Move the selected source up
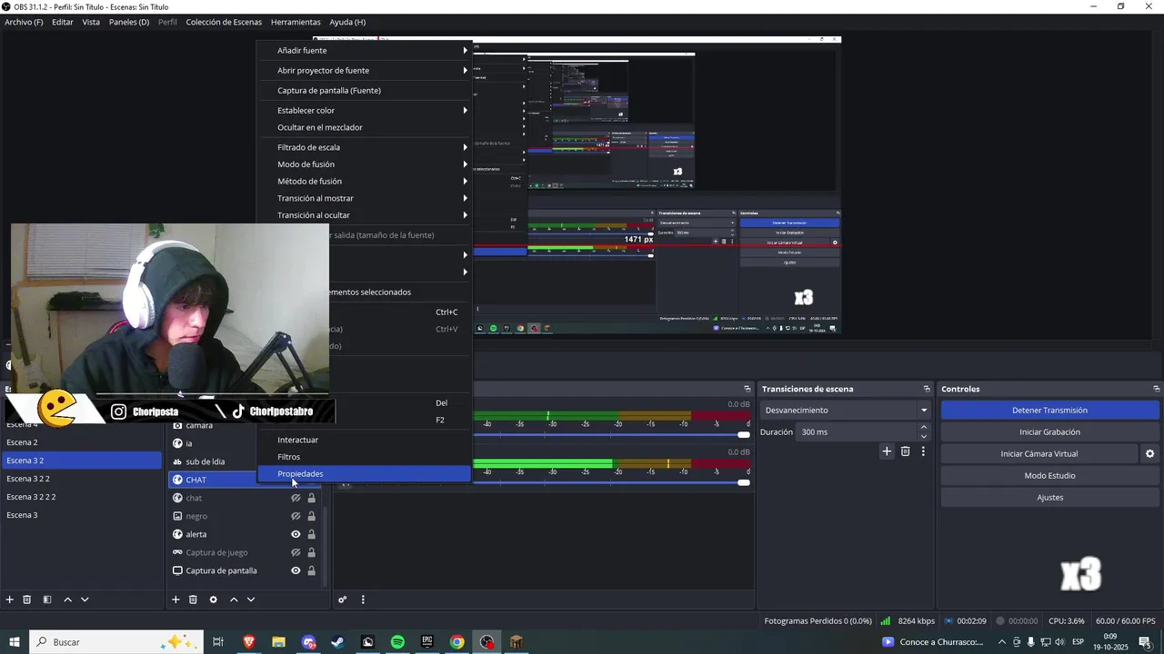 (x=234, y=599)
